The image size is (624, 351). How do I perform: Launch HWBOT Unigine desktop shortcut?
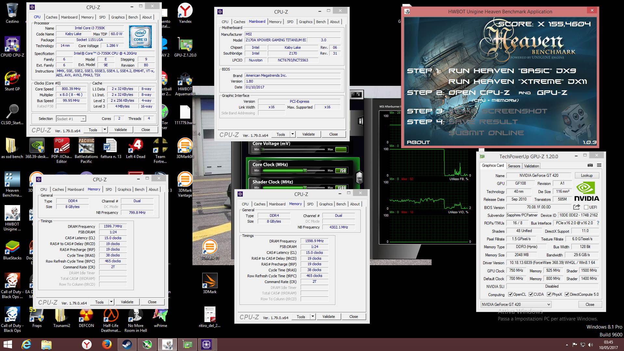[12, 218]
